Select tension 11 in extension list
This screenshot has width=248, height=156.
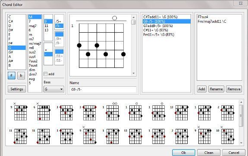[x=48, y=26]
